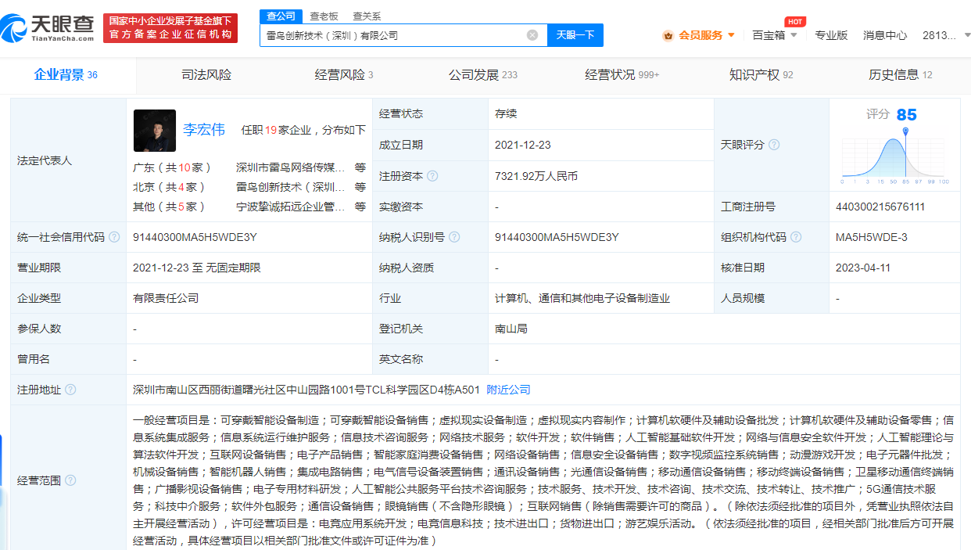
Task: Click industry value 计算机、通信和其他电子设备制造业
Action: pos(582,298)
